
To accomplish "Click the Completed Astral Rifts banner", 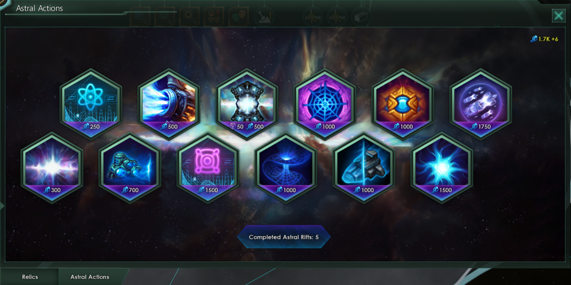I will point(284,237).
